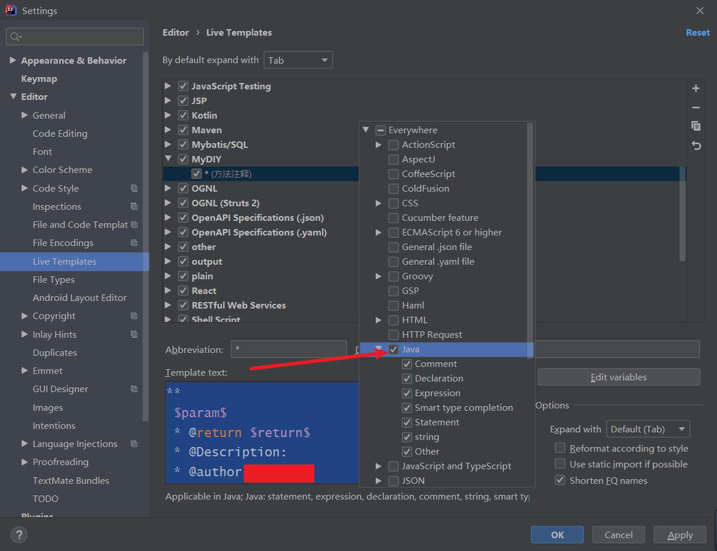Expand the ActionScript context node
This screenshot has height=551, width=717.
[x=379, y=144]
